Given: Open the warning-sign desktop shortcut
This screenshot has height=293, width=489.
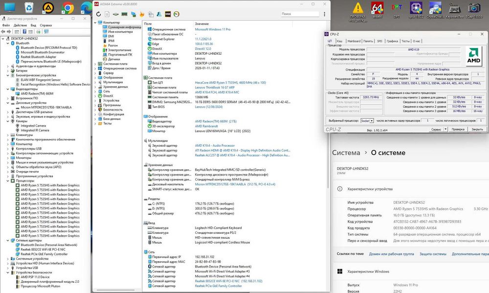Looking at the screenshot, I should click(x=358, y=12).
